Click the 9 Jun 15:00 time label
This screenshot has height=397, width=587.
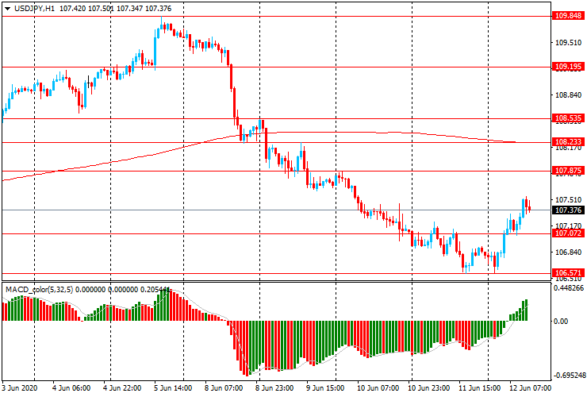[325, 387]
